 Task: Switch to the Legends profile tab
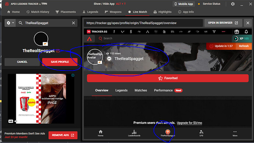pyautogui.click(x=121, y=91)
